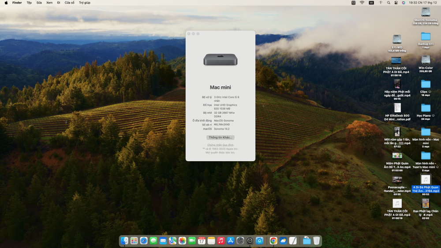Open the folder stack in the dock
The width and height of the screenshot is (441, 248).
307,241
